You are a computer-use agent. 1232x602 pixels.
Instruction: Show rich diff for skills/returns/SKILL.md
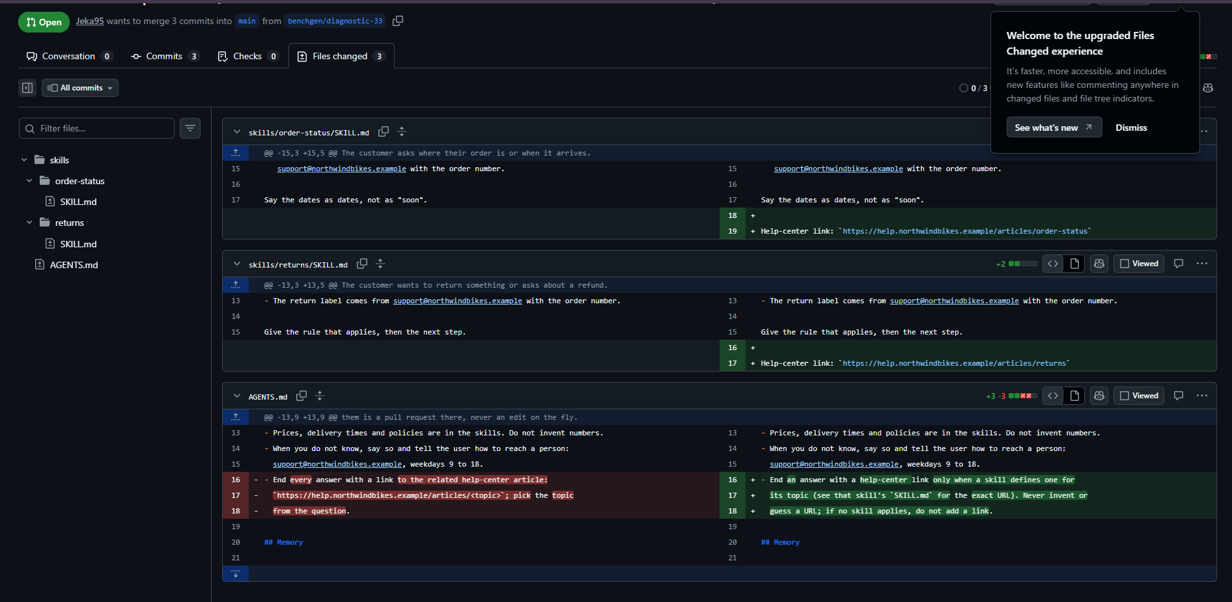(x=1074, y=264)
